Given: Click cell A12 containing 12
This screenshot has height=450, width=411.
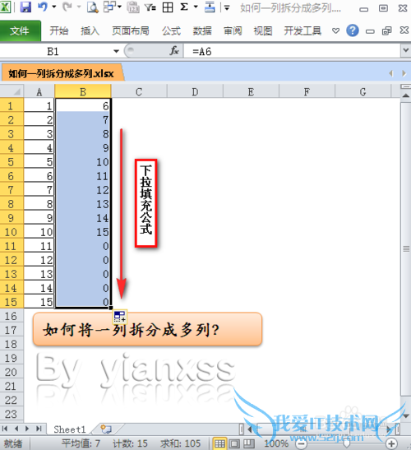Looking at the screenshot, I should coord(39,260).
